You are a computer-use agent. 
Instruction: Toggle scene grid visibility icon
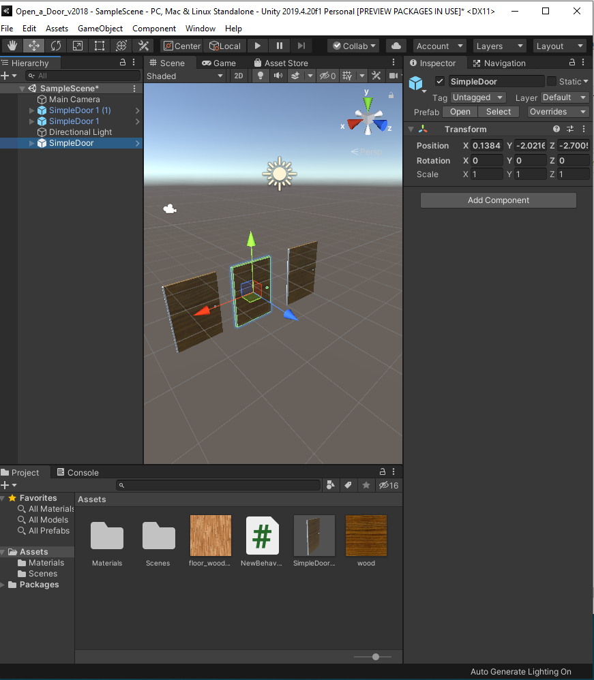(347, 76)
